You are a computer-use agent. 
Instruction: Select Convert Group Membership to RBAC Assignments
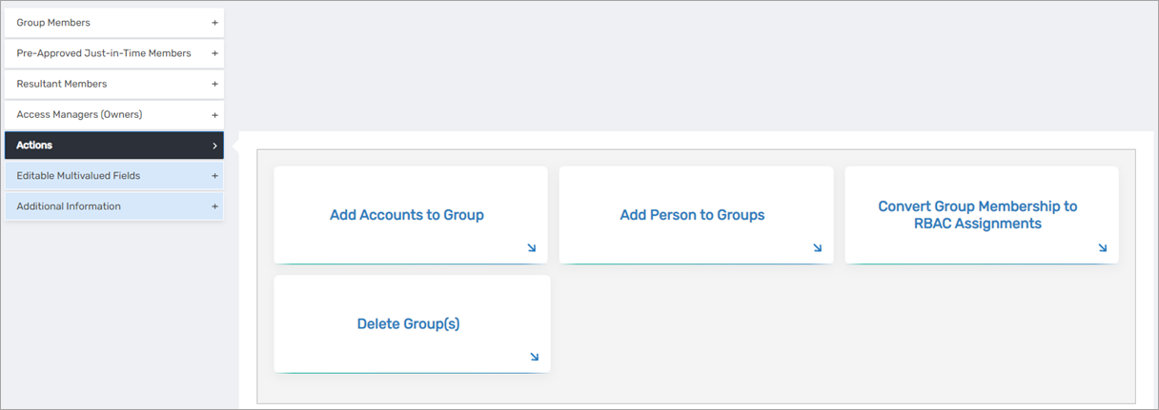coord(977,215)
